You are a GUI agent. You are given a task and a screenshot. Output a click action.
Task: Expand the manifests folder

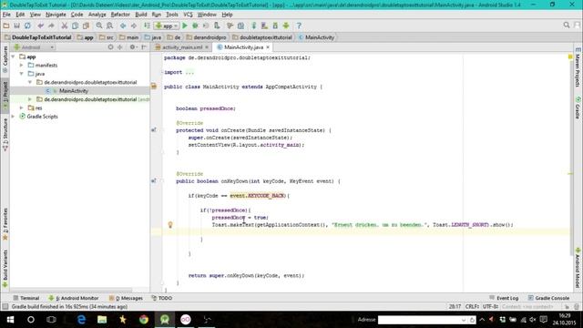coord(22,65)
